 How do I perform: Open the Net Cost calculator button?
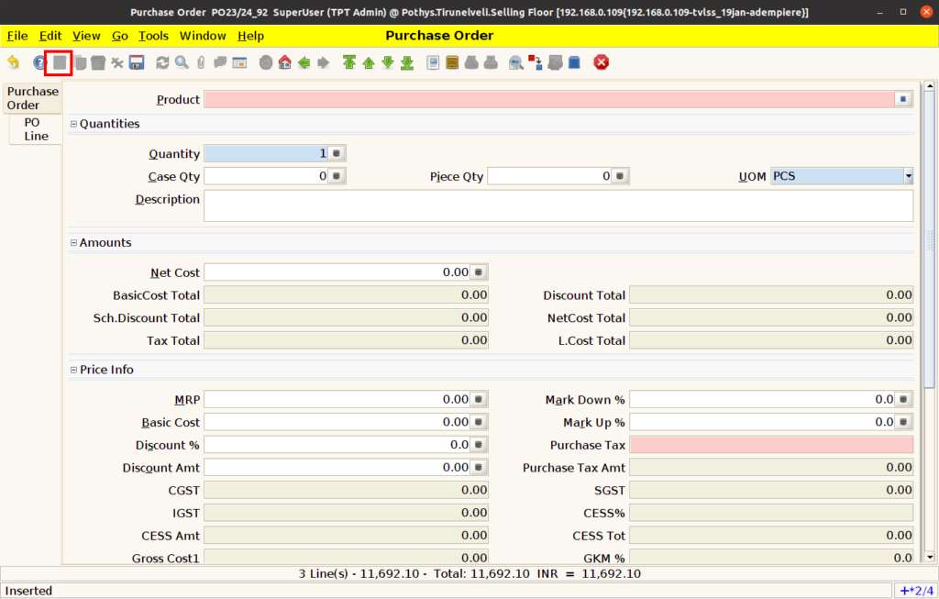pos(479,272)
